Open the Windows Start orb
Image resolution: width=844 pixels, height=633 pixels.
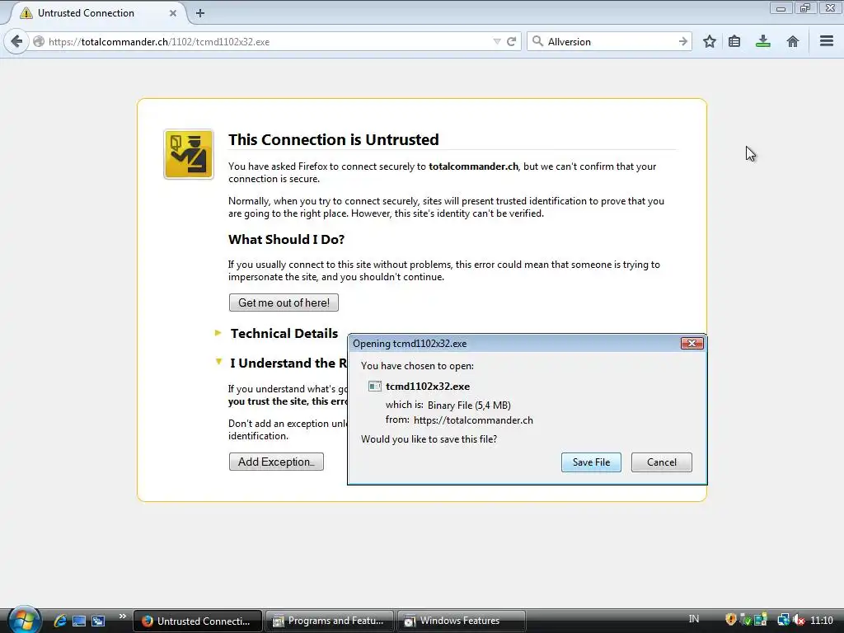tap(24, 620)
